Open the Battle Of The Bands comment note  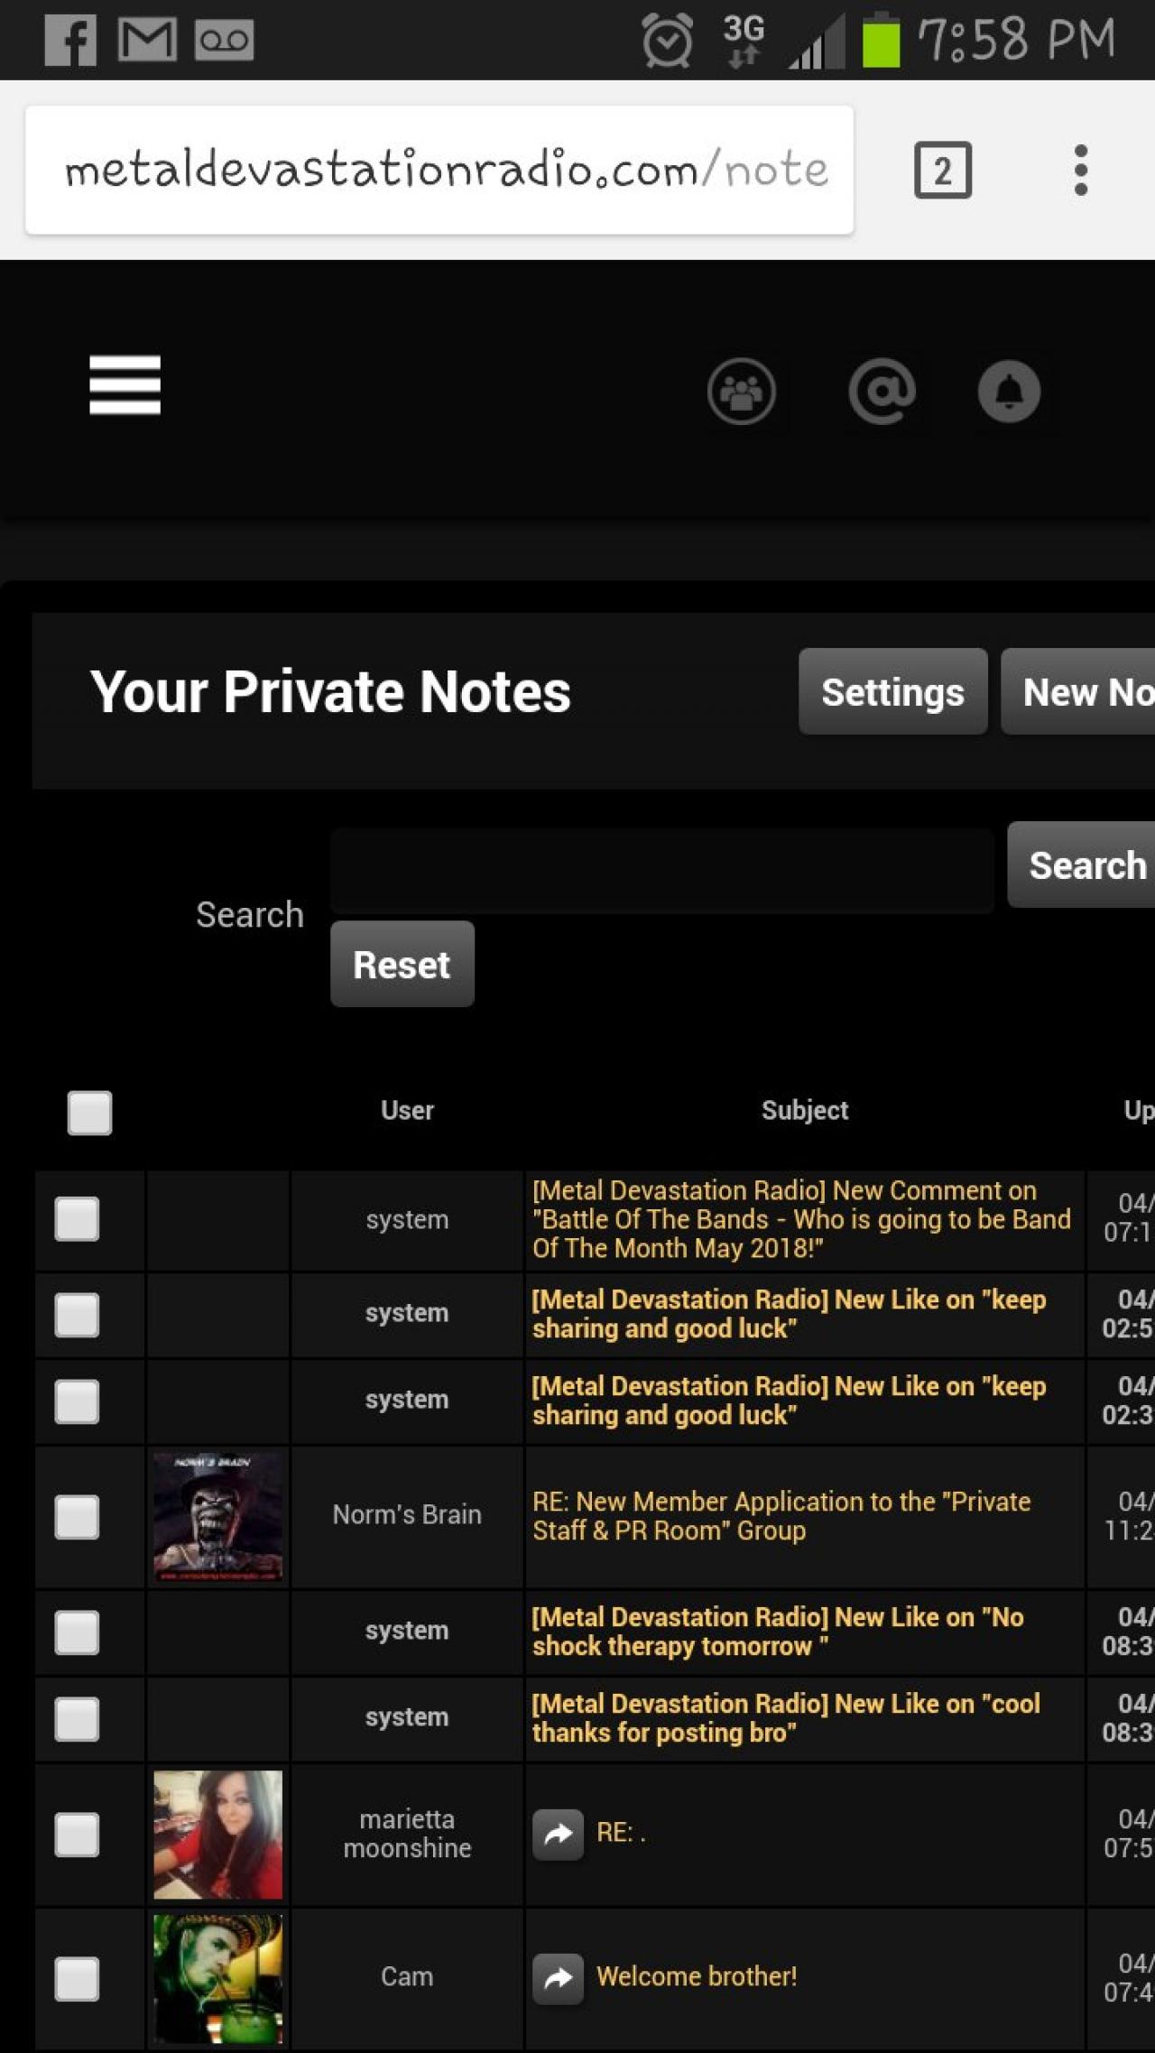point(800,1219)
